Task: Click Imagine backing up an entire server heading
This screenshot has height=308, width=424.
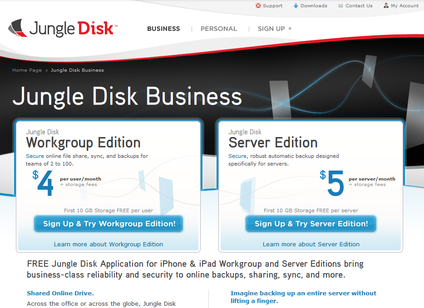Action: (x=303, y=297)
